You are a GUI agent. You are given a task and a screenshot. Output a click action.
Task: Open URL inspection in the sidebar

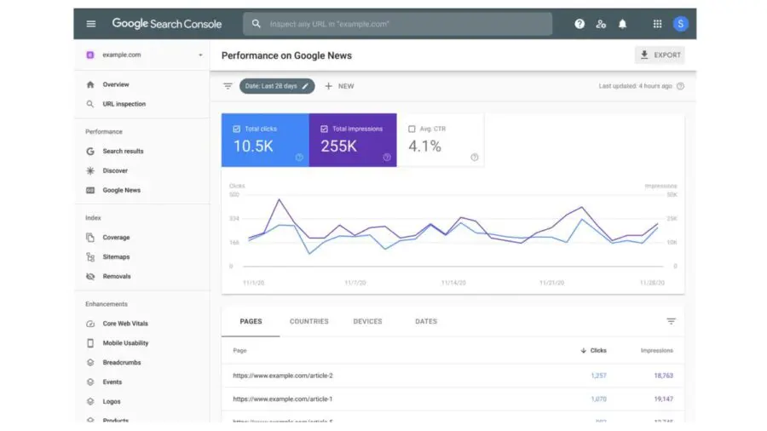tap(124, 104)
